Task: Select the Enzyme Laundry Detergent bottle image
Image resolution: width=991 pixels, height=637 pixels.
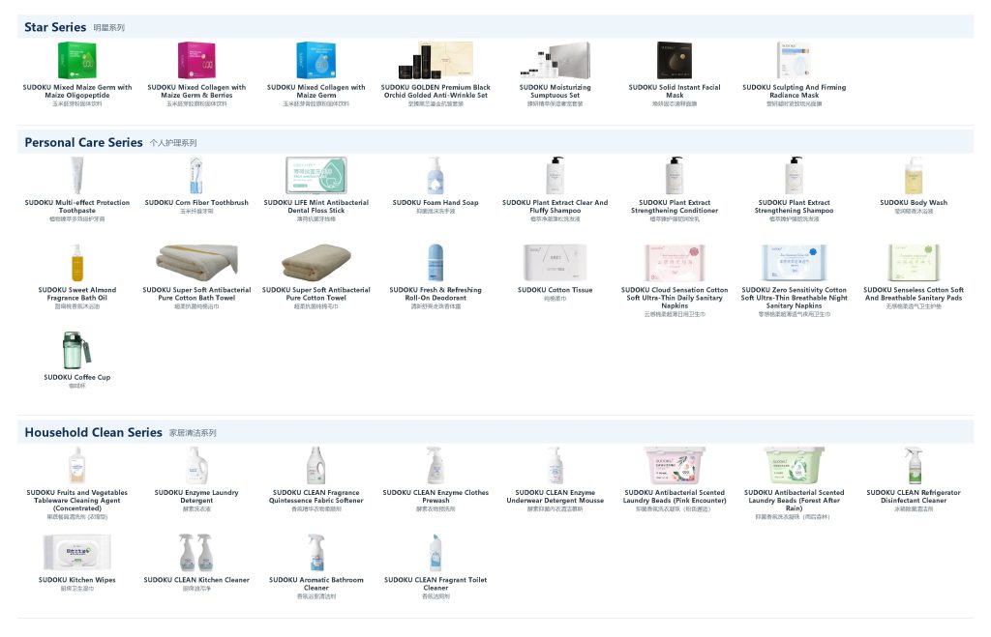Action: pos(196,465)
